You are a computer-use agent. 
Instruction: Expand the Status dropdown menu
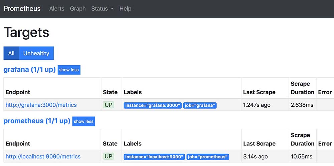(x=102, y=9)
